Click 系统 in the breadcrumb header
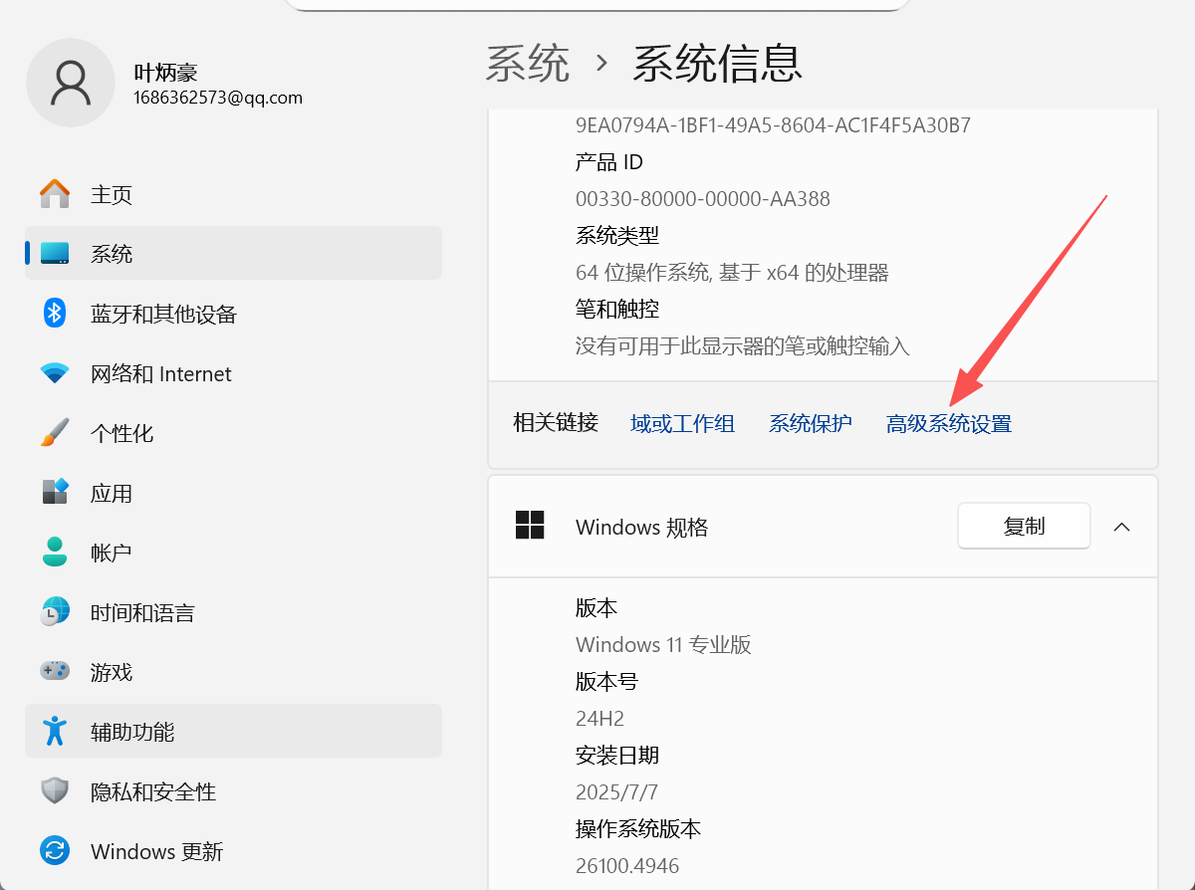Image resolution: width=1195 pixels, height=890 pixels. [527, 63]
